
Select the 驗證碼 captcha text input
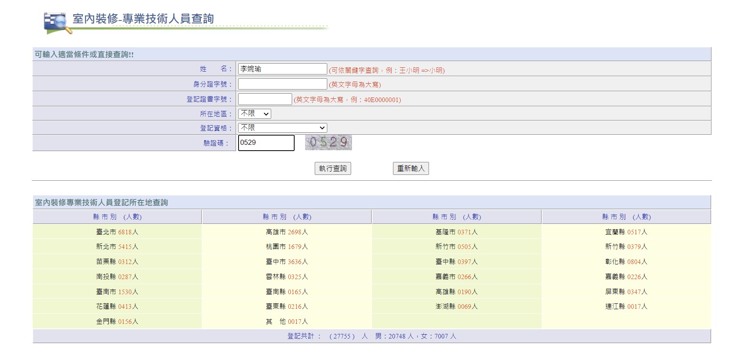266,143
